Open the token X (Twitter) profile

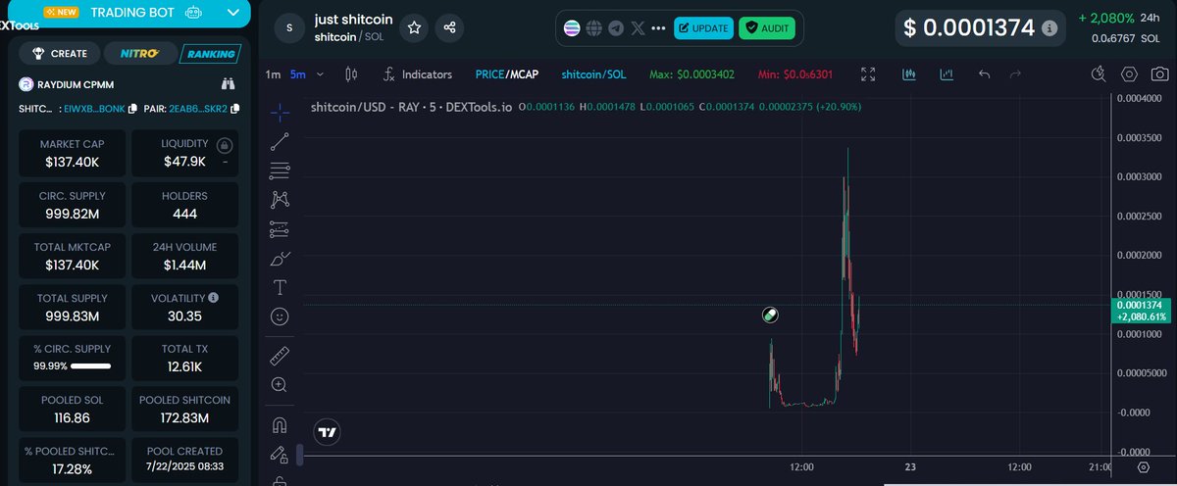tap(639, 28)
